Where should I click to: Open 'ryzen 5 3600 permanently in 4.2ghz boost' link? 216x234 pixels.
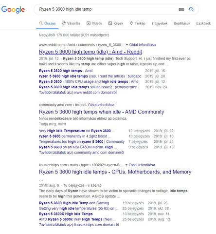[75, 136]
